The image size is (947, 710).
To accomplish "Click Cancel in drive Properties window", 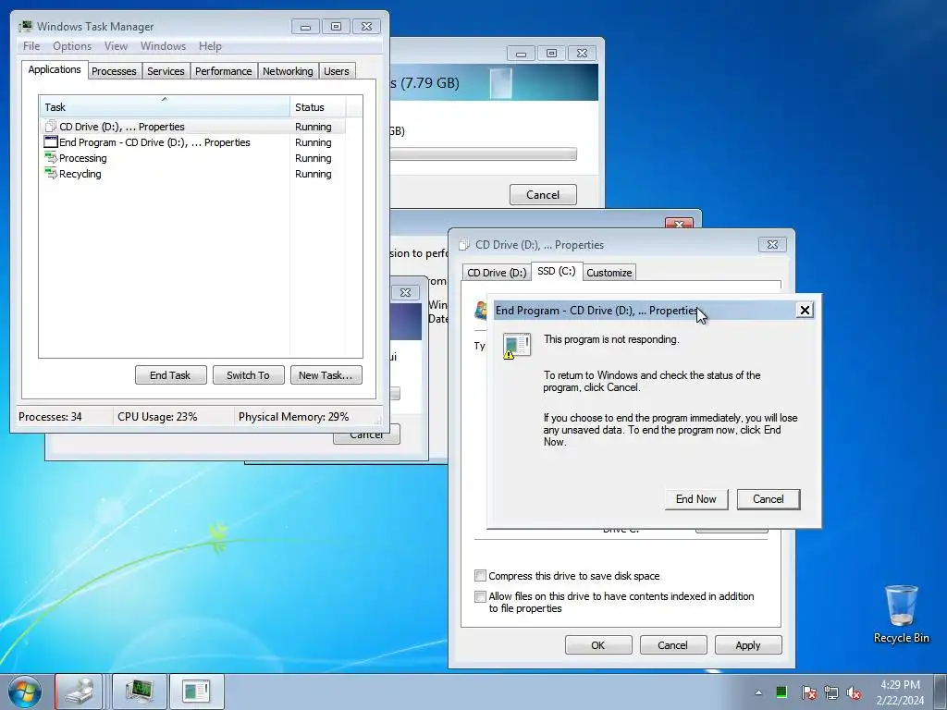I will pyautogui.click(x=673, y=644).
